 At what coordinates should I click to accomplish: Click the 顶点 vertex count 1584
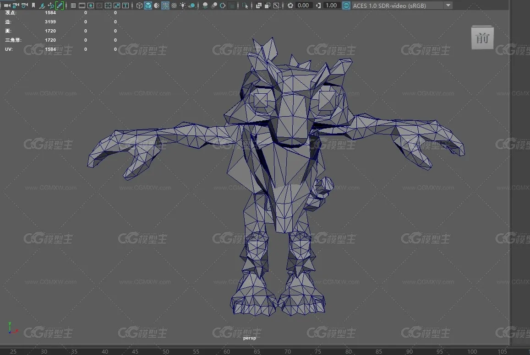click(50, 12)
